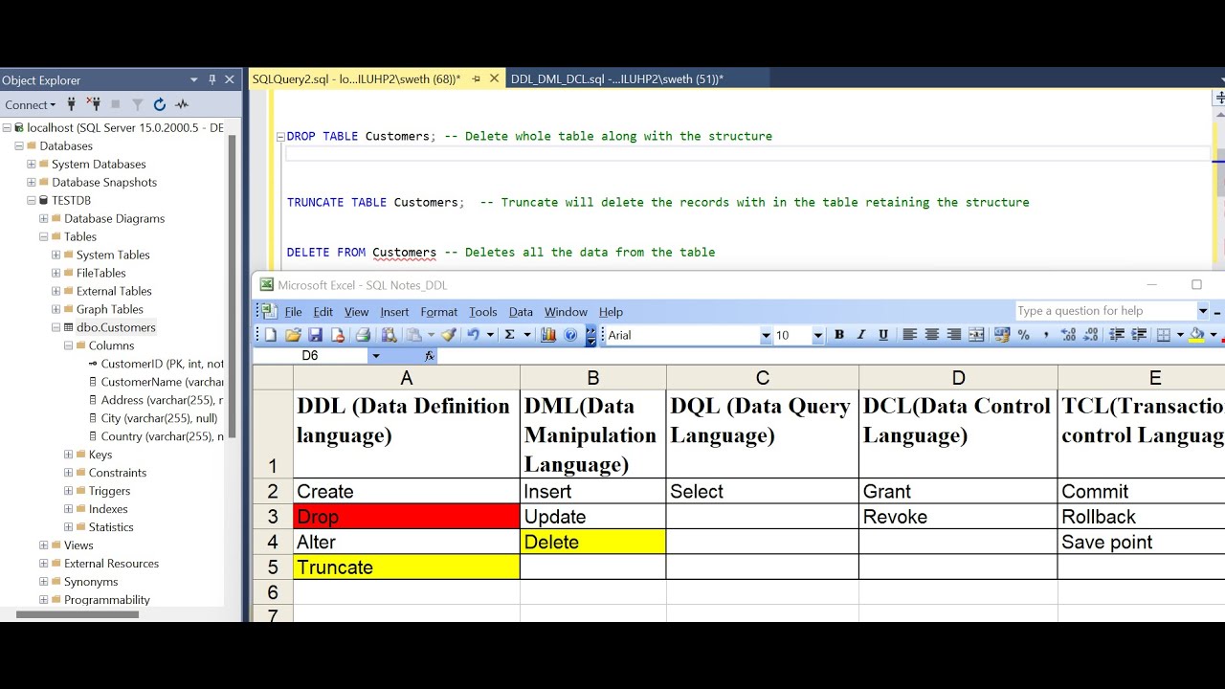Image resolution: width=1225 pixels, height=689 pixels.
Task: Click the Print icon in Excel toolbar
Action: pos(363,335)
